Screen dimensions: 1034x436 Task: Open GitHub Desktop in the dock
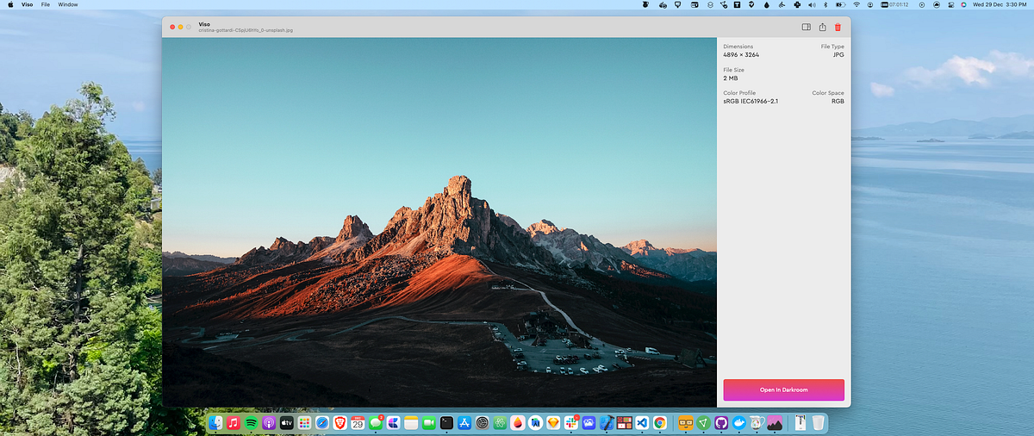[721, 423]
